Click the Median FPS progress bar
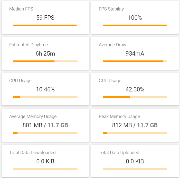This screenshot has width=180, height=178. [45, 25]
